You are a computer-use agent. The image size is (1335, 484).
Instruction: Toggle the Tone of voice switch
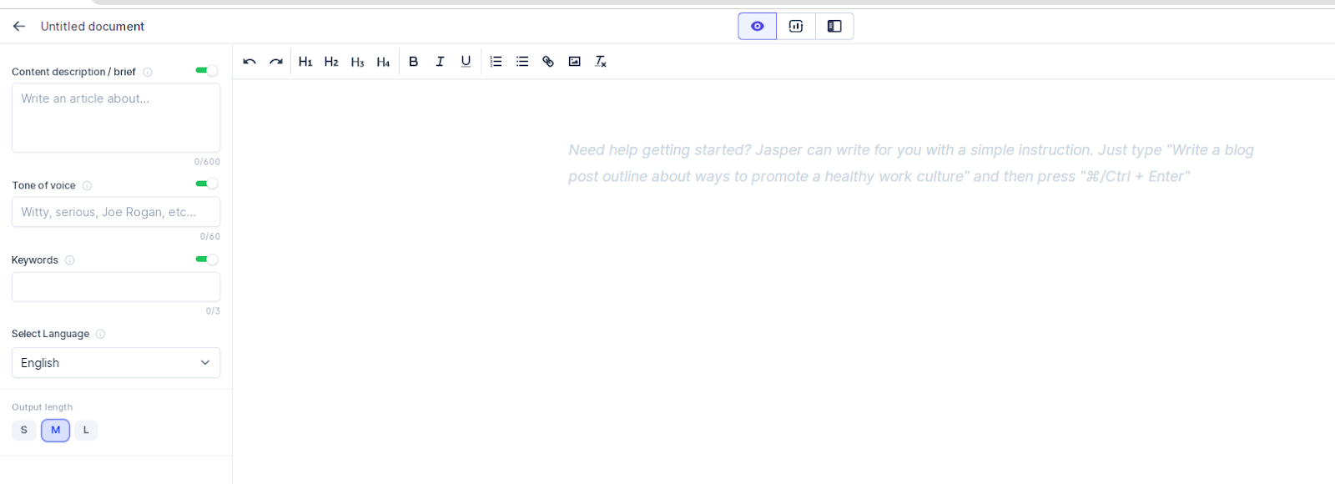click(206, 184)
